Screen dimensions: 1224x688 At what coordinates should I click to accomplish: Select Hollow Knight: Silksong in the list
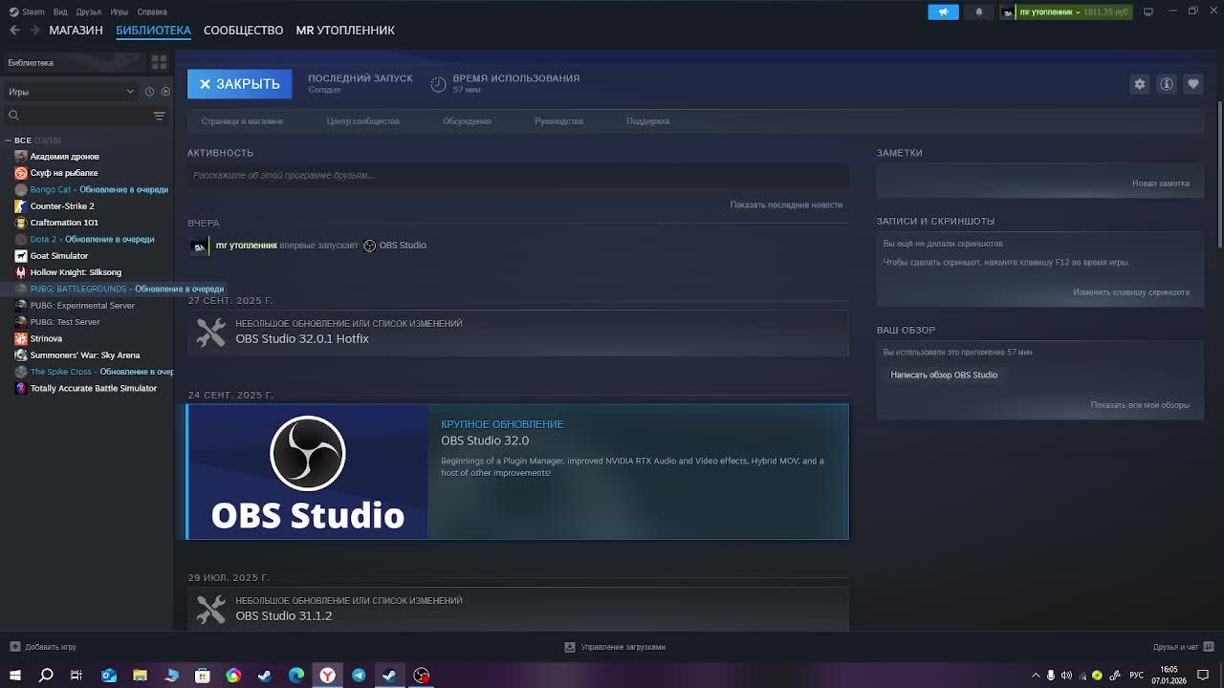(x=76, y=272)
